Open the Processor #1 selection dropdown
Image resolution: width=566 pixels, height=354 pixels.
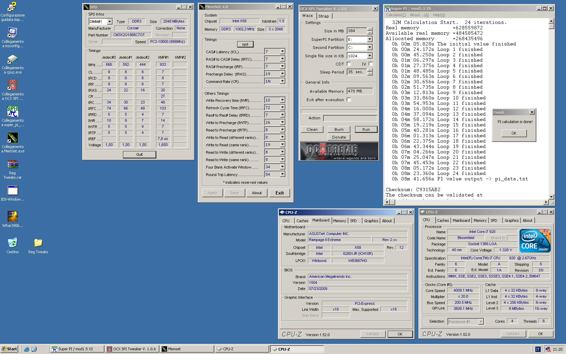click(x=481, y=322)
